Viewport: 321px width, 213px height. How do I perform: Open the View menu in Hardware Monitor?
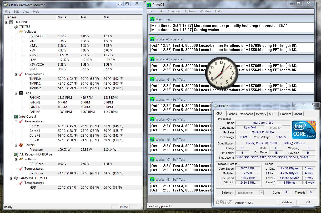click(x=26, y=12)
